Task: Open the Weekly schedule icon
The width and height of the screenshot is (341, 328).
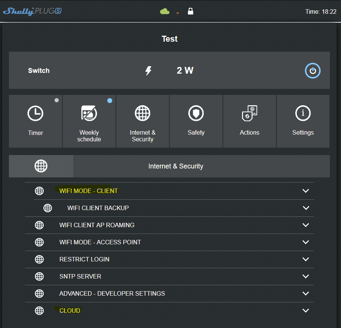Action: tap(89, 113)
